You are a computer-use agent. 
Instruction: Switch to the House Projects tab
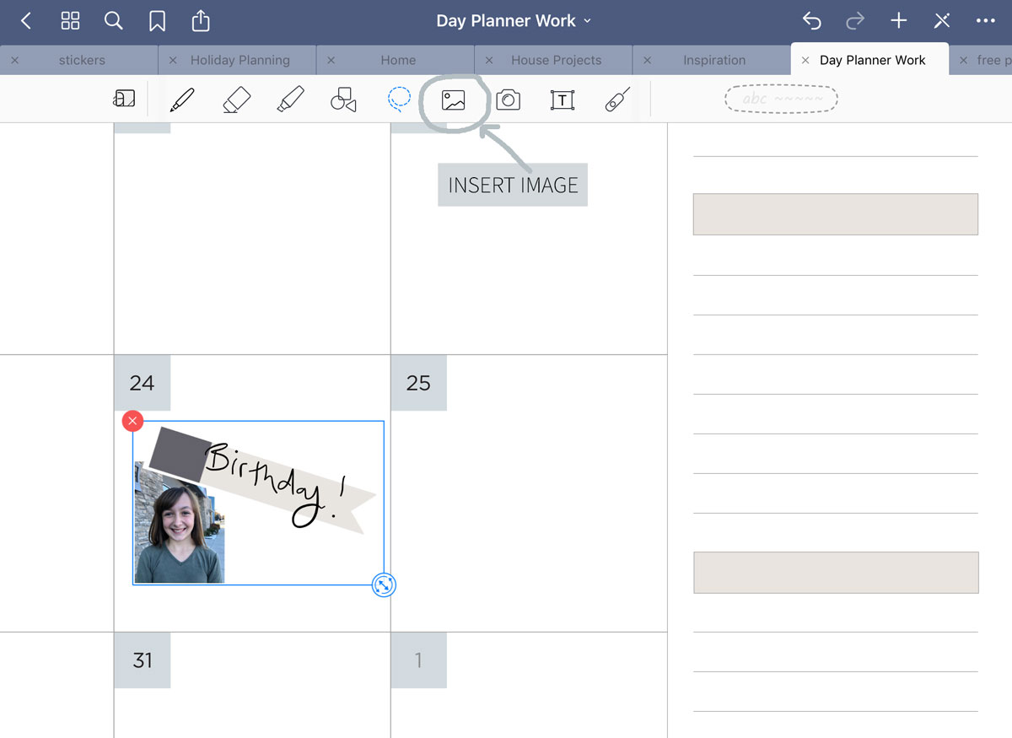[x=557, y=60]
